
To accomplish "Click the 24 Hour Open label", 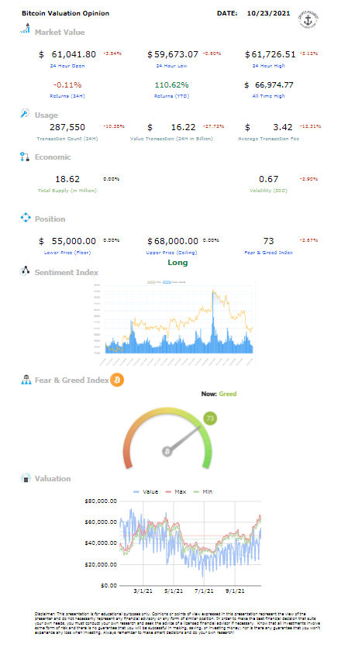I will click(x=67, y=66).
